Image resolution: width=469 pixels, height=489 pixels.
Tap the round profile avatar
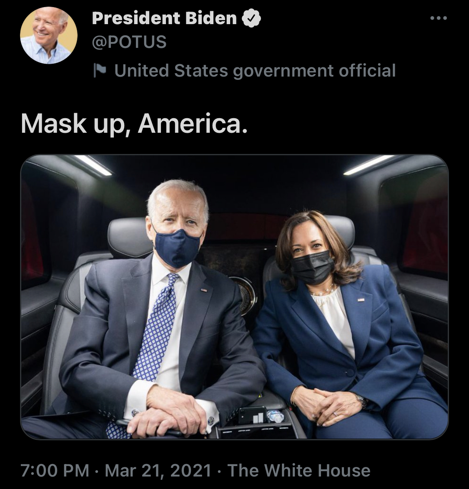[49, 35]
